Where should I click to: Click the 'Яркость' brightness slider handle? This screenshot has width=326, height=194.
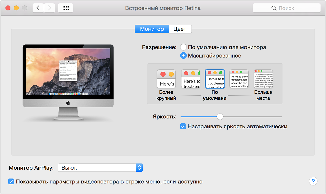click(220, 117)
